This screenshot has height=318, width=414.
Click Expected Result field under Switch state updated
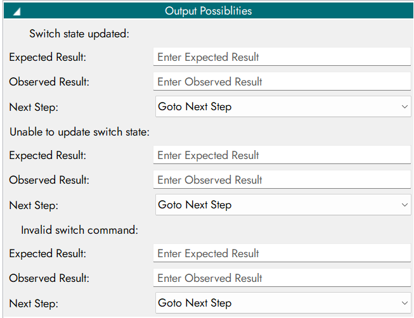click(x=281, y=57)
